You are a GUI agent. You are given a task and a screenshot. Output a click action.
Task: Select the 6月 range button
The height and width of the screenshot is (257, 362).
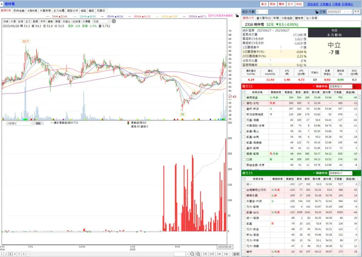(212, 254)
